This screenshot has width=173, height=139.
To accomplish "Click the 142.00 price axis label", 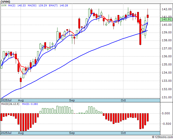I will click(x=167, y=9).
